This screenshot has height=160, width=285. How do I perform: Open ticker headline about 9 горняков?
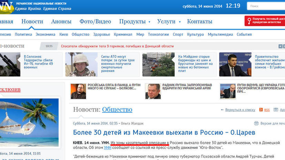tap(117, 46)
